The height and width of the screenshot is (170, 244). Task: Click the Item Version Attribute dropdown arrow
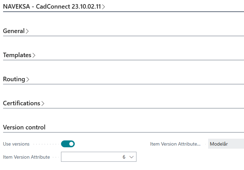point(131,157)
